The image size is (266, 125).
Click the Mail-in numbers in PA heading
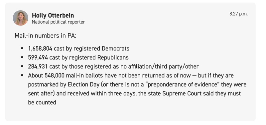pos(46,36)
